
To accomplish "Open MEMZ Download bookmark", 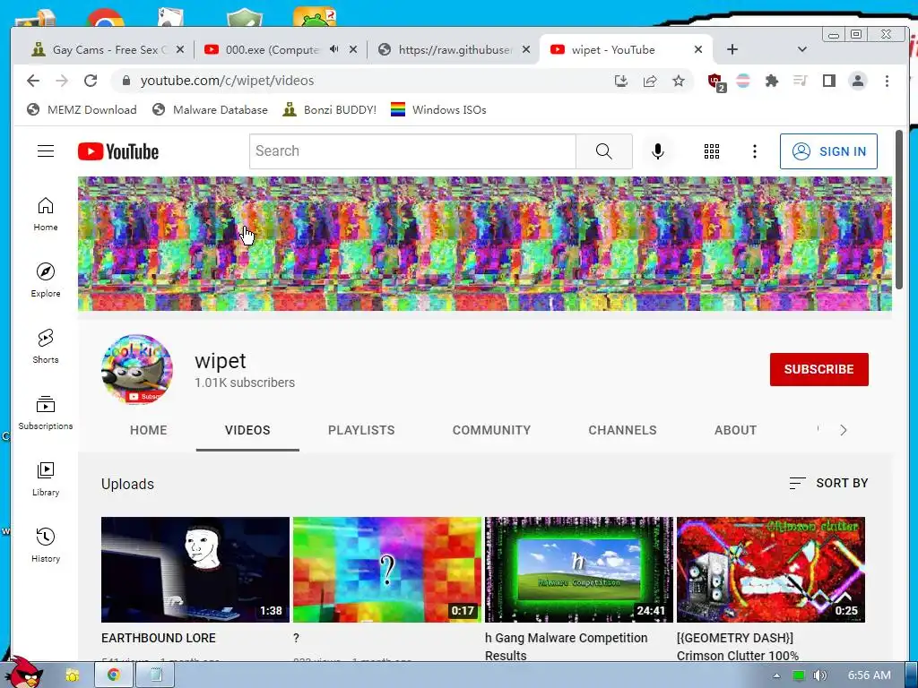I will coord(82,110).
